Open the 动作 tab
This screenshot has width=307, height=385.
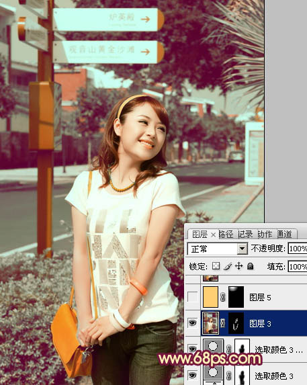click(265, 234)
